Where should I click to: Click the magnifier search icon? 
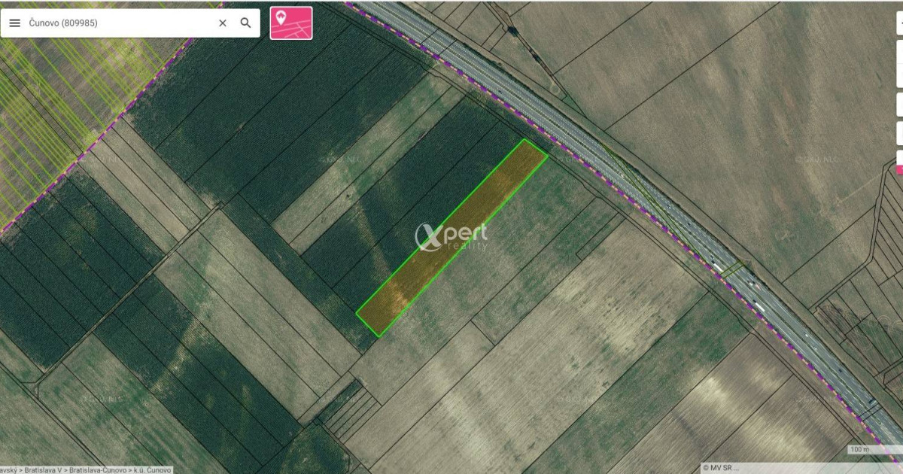[x=245, y=23]
